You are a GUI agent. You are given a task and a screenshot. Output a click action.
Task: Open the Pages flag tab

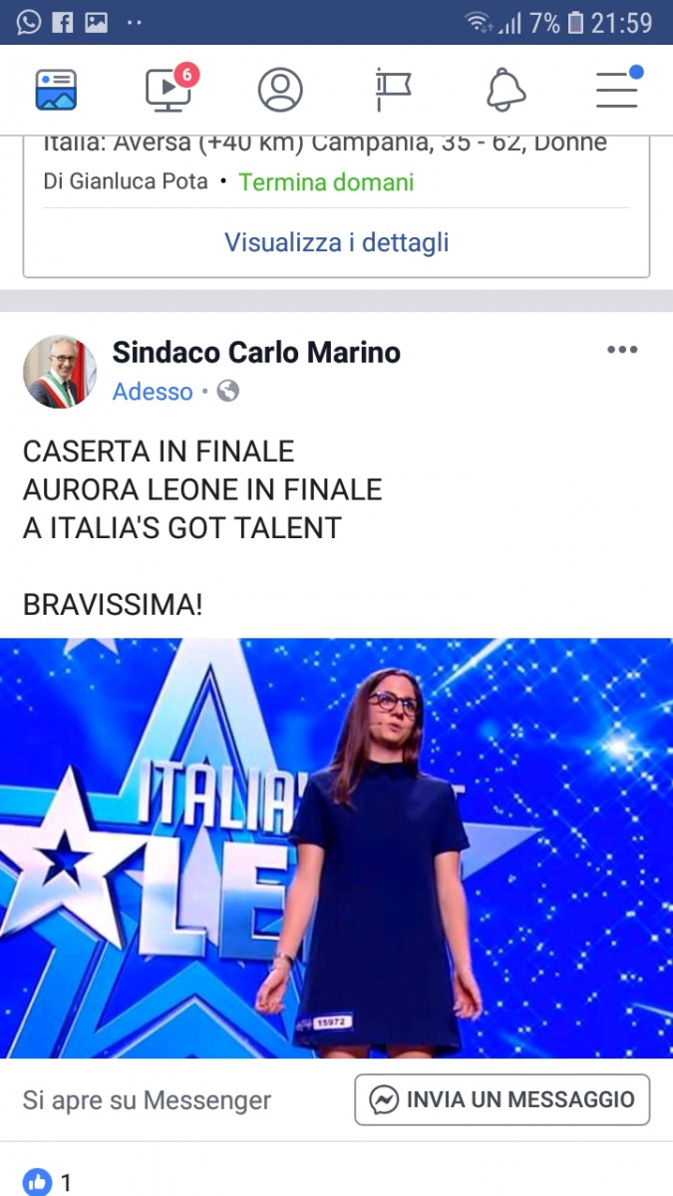coord(393,90)
